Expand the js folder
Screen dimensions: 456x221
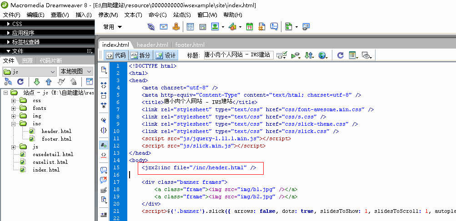[13, 147]
